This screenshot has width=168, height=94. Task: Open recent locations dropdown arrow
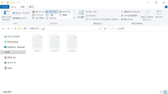12,29
